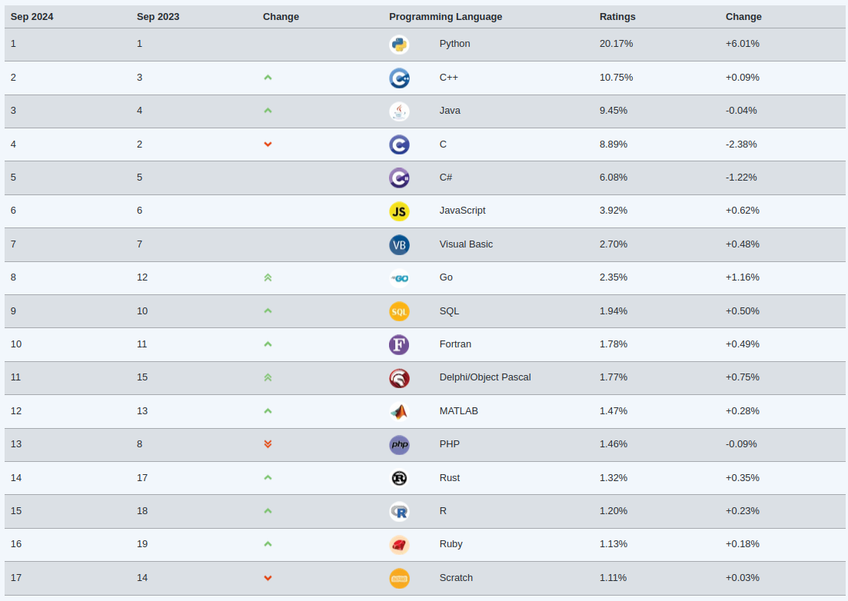Screen dimensions: 848x601
Task: Click the Visual Basic VB icon
Action: (399, 245)
